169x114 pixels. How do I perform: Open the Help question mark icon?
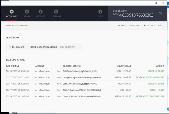click(100, 12)
